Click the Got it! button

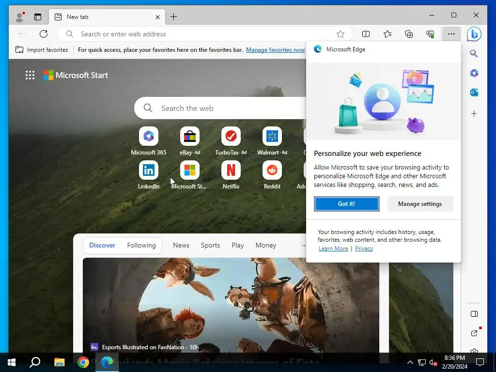coord(347,204)
